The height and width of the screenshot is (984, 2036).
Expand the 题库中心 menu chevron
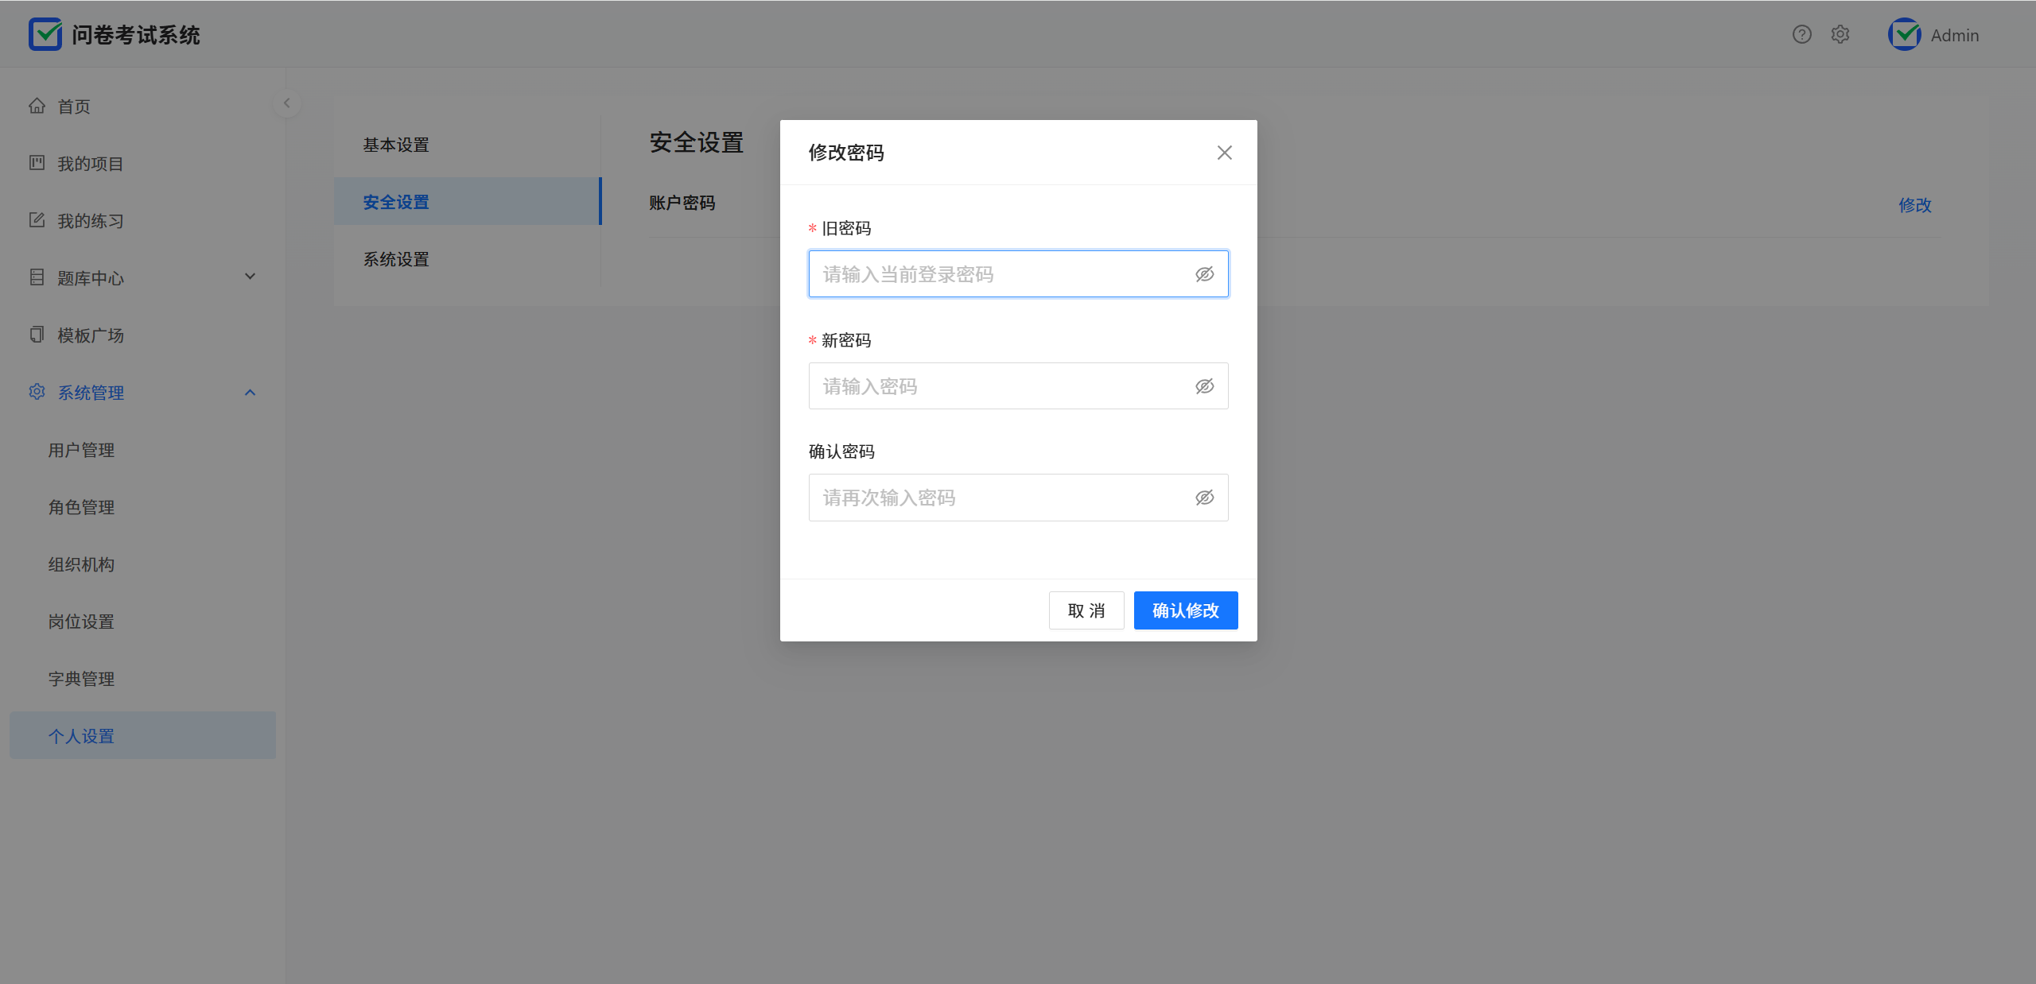(250, 277)
